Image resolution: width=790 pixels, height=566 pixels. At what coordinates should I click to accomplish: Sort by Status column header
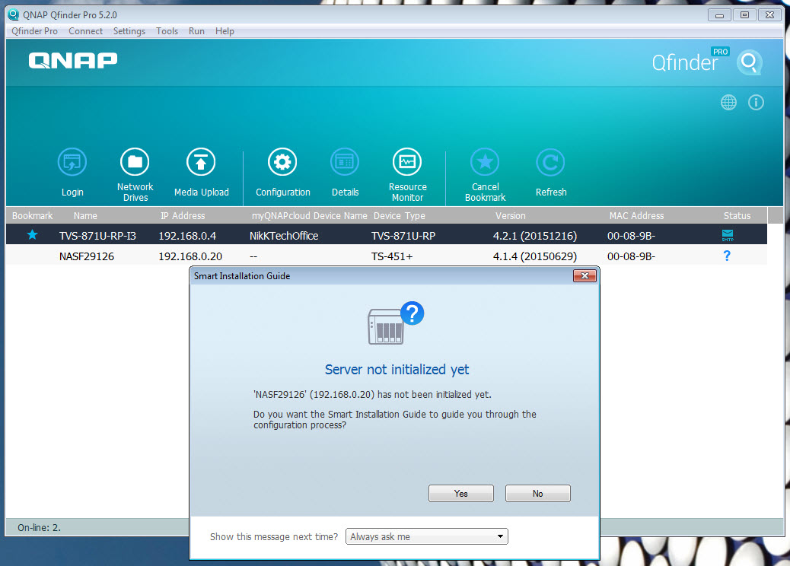[x=737, y=215]
